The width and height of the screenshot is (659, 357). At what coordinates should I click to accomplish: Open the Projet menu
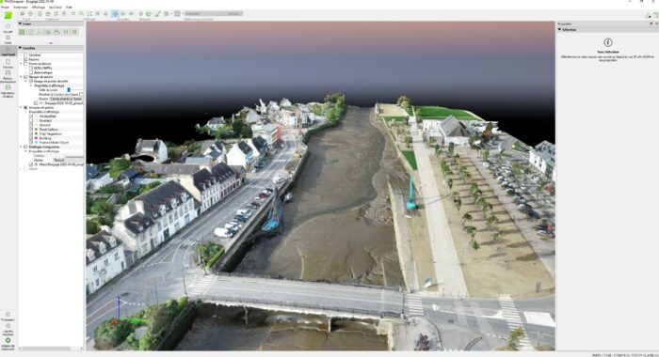pos(5,8)
